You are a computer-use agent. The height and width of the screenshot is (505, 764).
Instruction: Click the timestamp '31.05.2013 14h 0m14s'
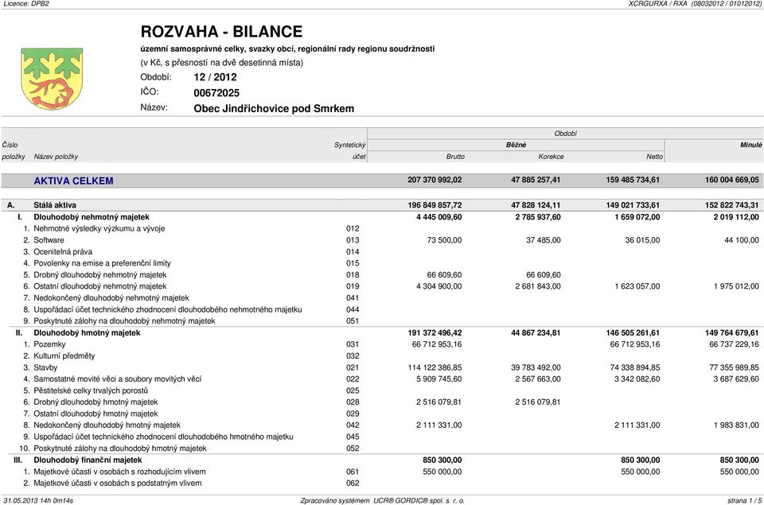pyautogui.click(x=38, y=500)
